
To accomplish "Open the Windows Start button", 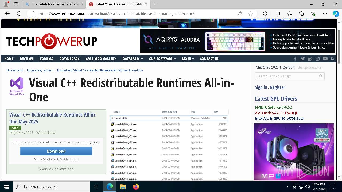I will tap(6, 187).
